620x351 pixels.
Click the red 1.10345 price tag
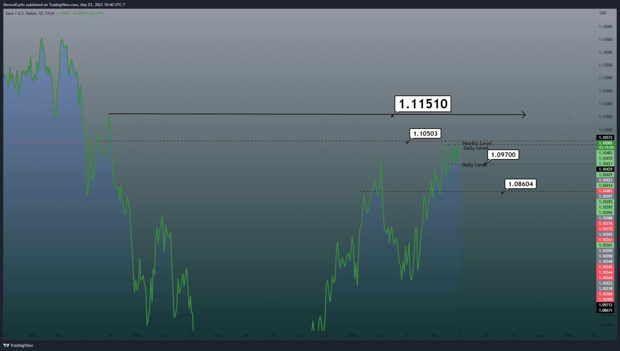click(605, 267)
